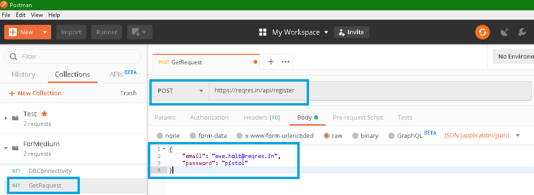
Task: Select x-www-form-urlencoded body type
Action: 240,135
